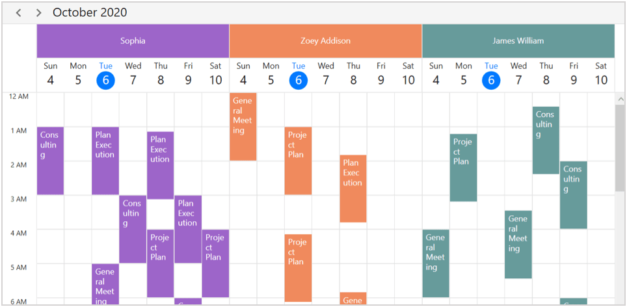Select Tuesday 6 under James William
627x307 pixels.
coord(491,80)
